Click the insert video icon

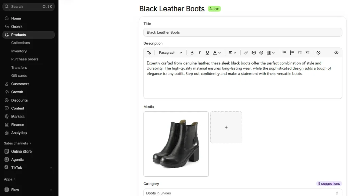(x=261, y=53)
